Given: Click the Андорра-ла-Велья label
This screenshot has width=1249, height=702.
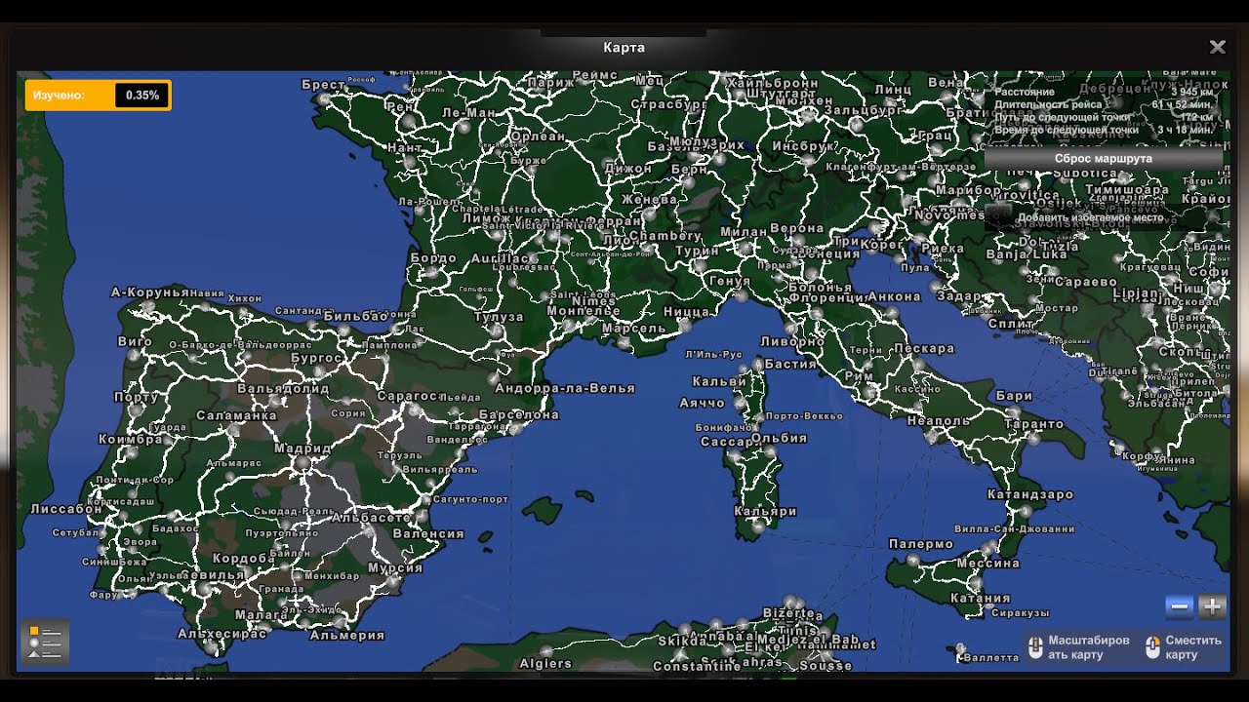Looking at the screenshot, I should click(x=565, y=388).
